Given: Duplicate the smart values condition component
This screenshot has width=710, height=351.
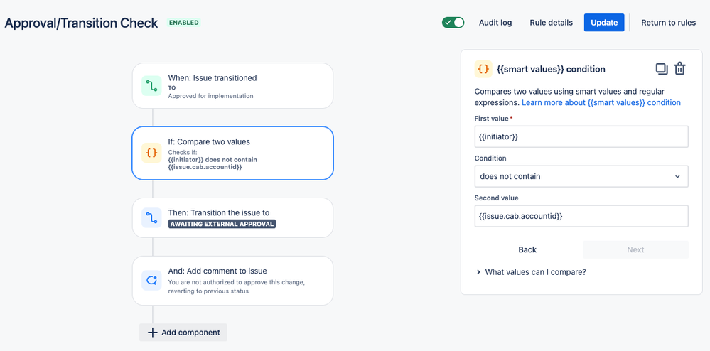Looking at the screenshot, I should (x=662, y=69).
